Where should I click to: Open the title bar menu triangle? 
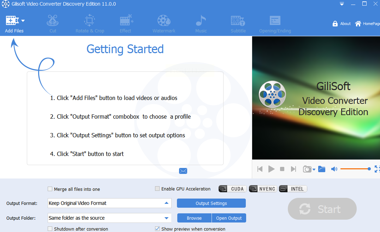tap(342, 4)
